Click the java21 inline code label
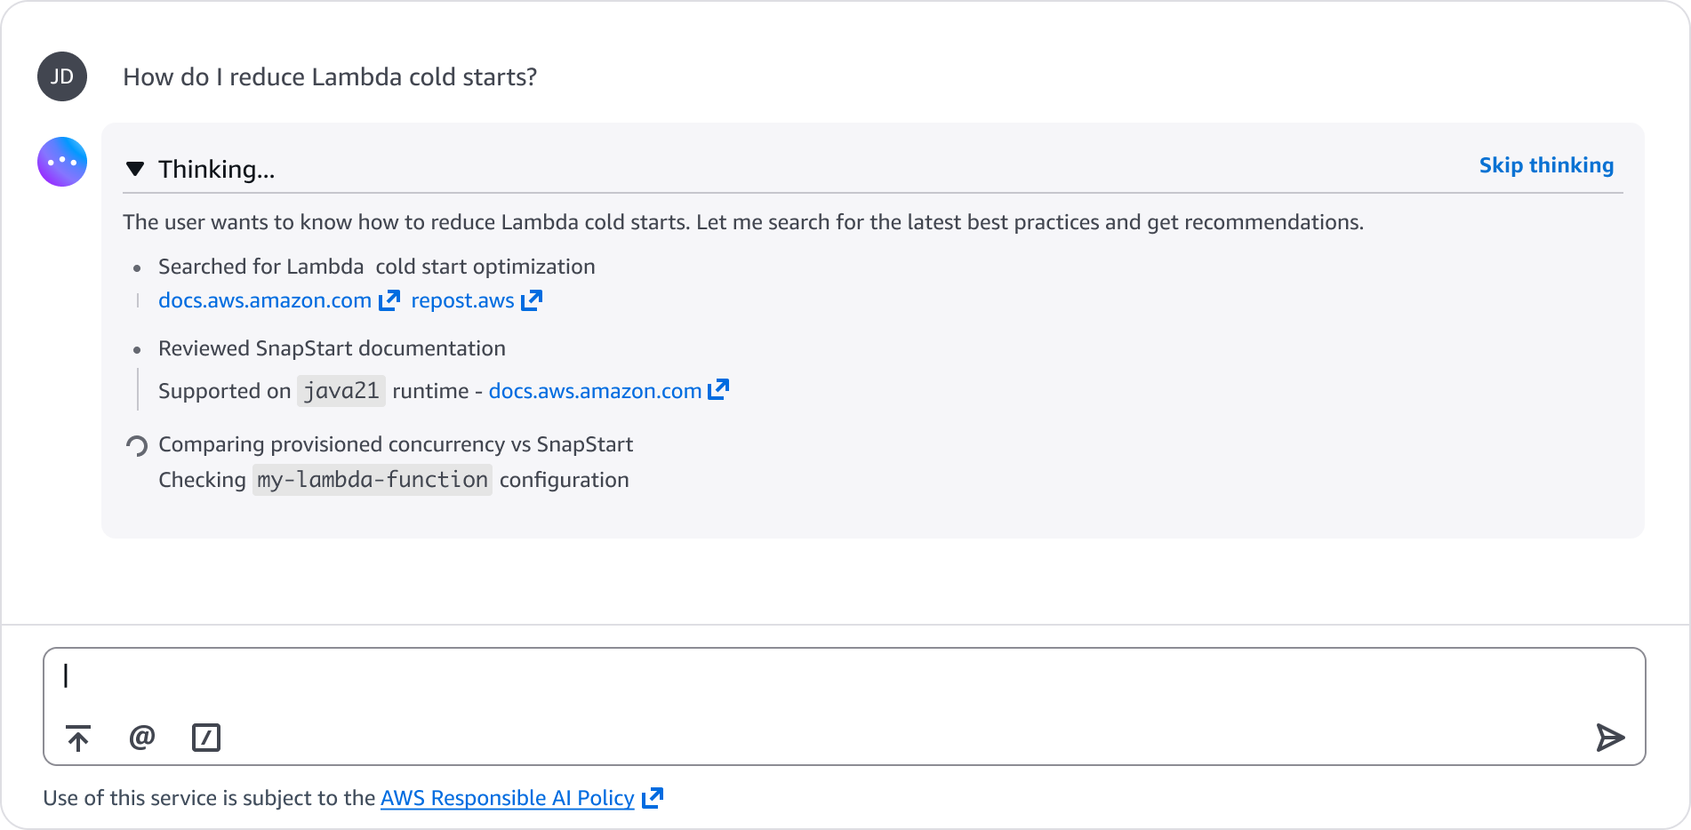Image resolution: width=1691 pixels, height=830 pixels. click(341, 391)
